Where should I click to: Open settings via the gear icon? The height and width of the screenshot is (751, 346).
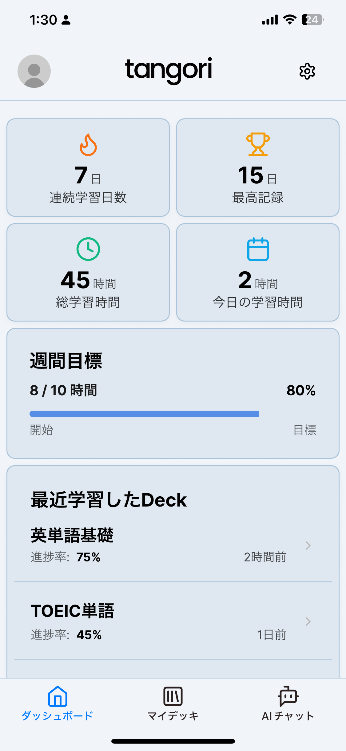tap(307, 72)
